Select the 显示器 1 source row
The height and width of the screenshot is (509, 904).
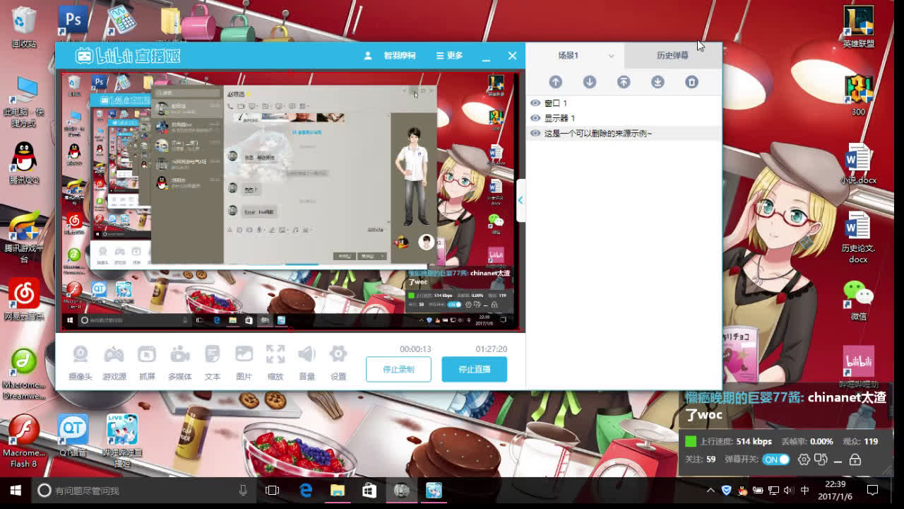[x=624, y=118]
